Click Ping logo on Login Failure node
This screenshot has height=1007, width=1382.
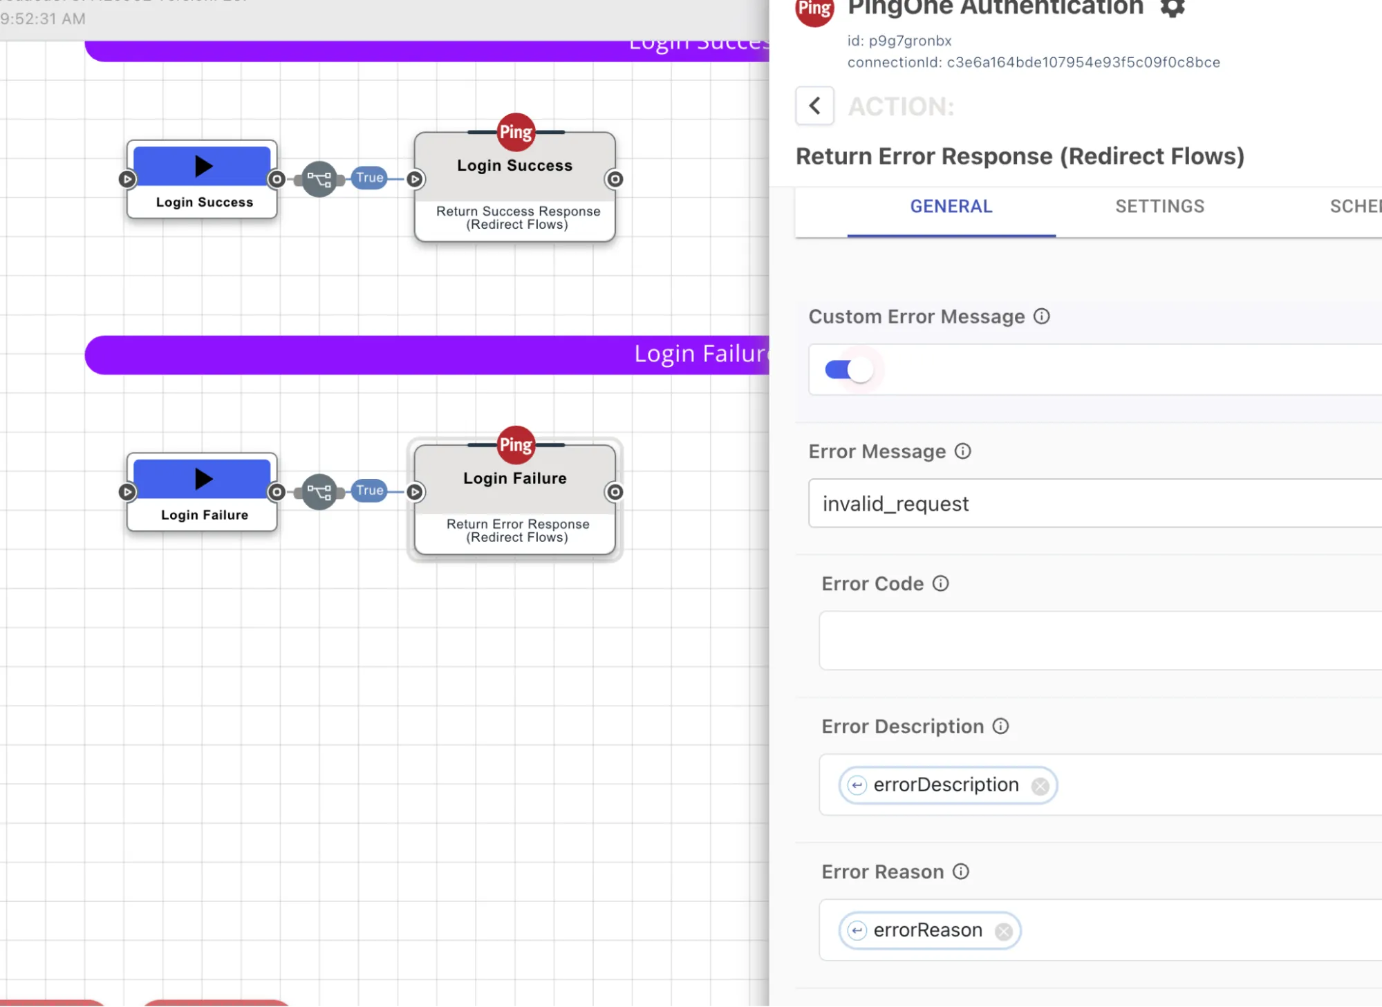point(516,444)
